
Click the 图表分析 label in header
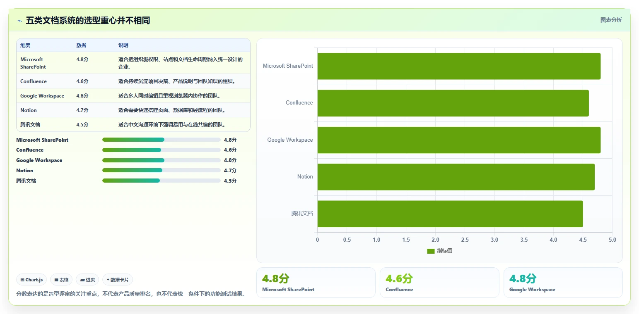[611, 20]
